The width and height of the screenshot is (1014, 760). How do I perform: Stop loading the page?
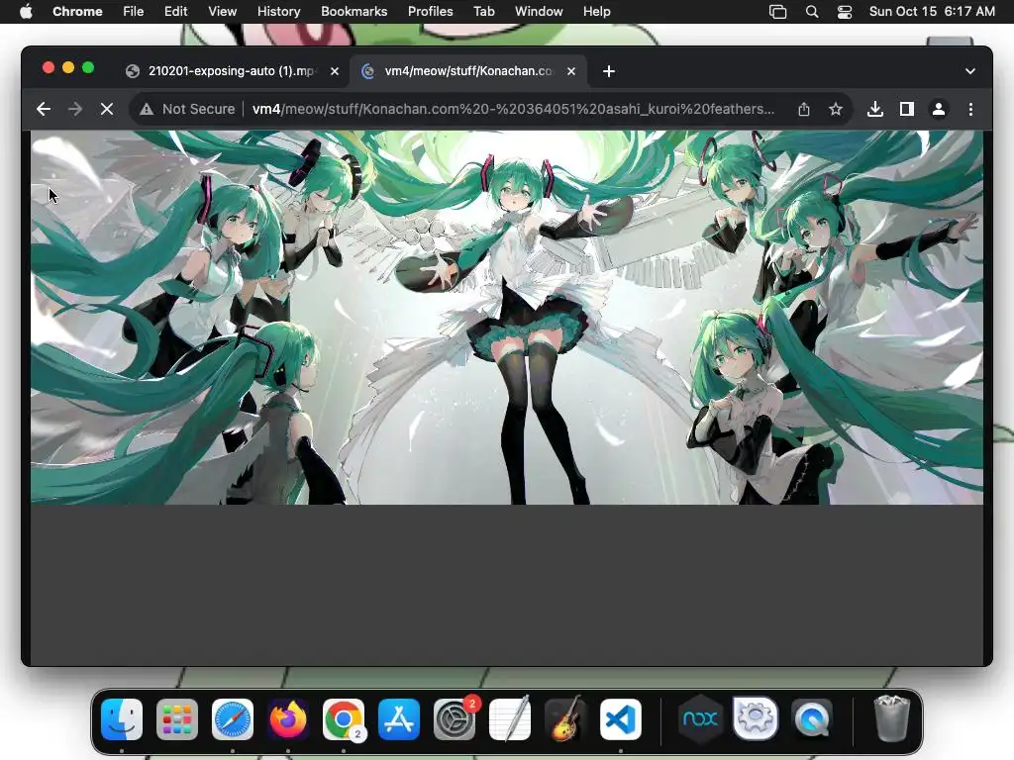click(107, 109)
